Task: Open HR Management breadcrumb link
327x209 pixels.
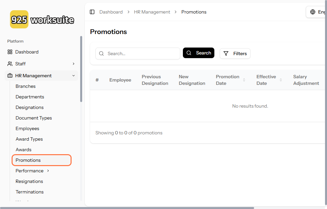Action: tap(152, 12)
